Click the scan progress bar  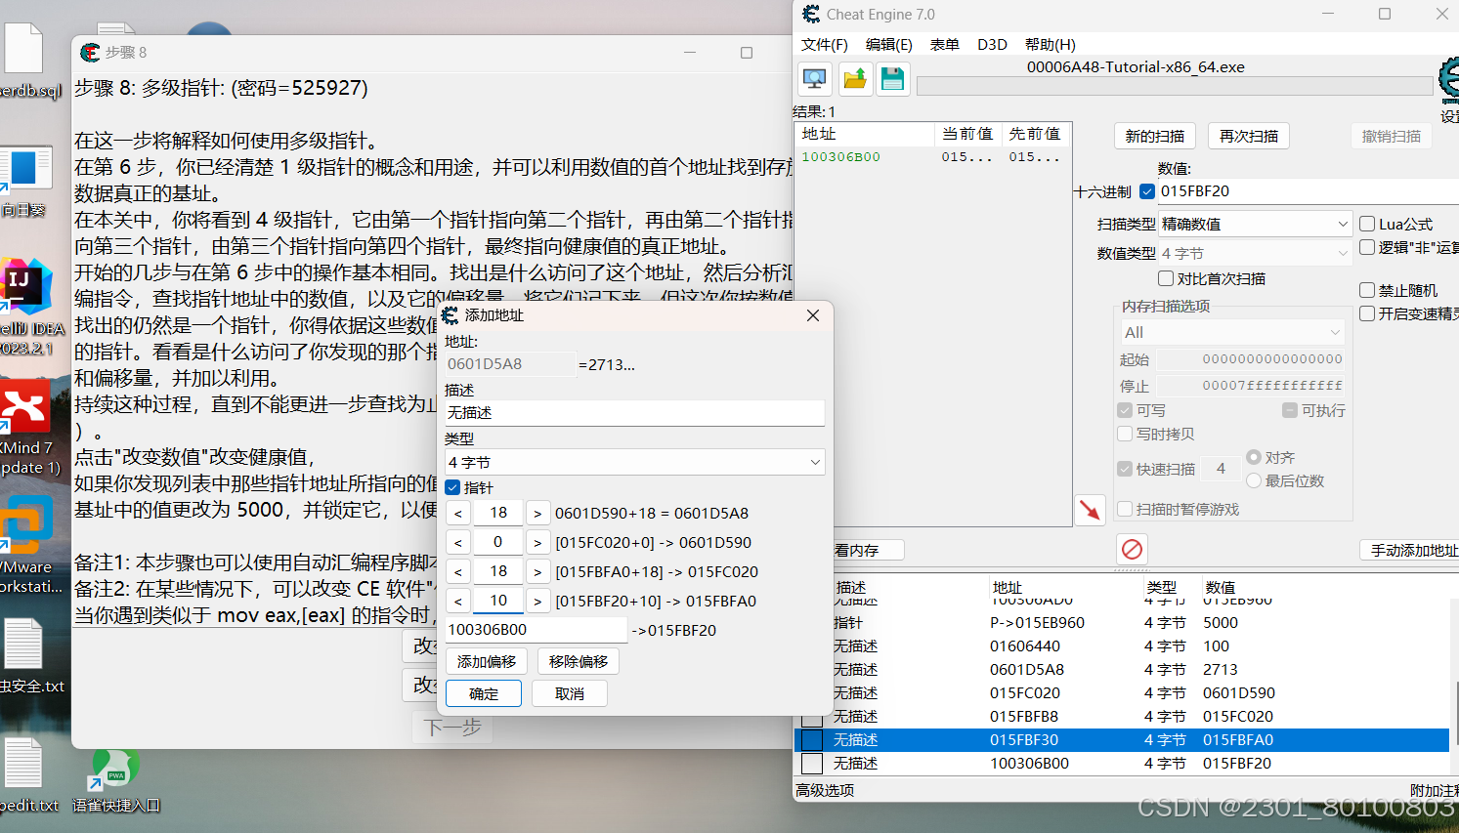(1175, 87)
